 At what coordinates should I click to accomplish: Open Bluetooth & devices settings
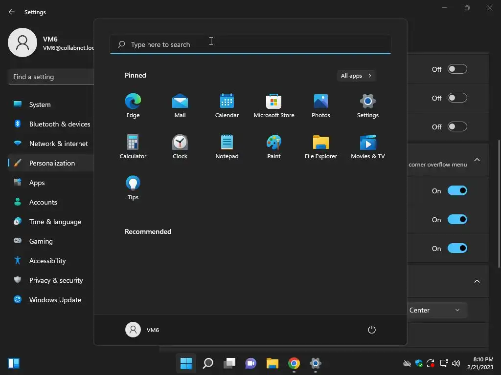point(51,124)
